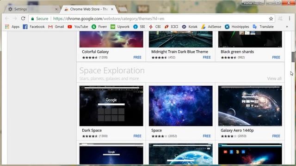296x166 pixels.
Task: Open the Gmail bookmark
Action: 56,27
